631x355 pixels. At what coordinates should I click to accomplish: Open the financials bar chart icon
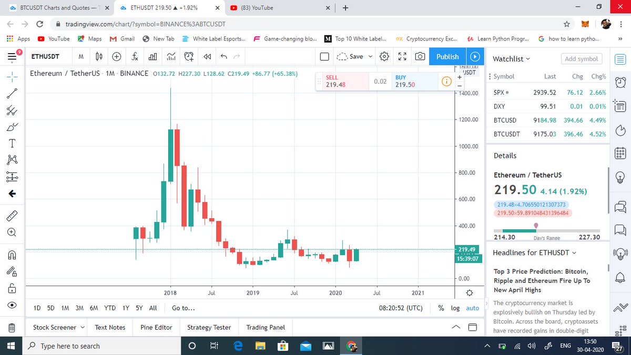pyautogui.click(x=153, y=56)
